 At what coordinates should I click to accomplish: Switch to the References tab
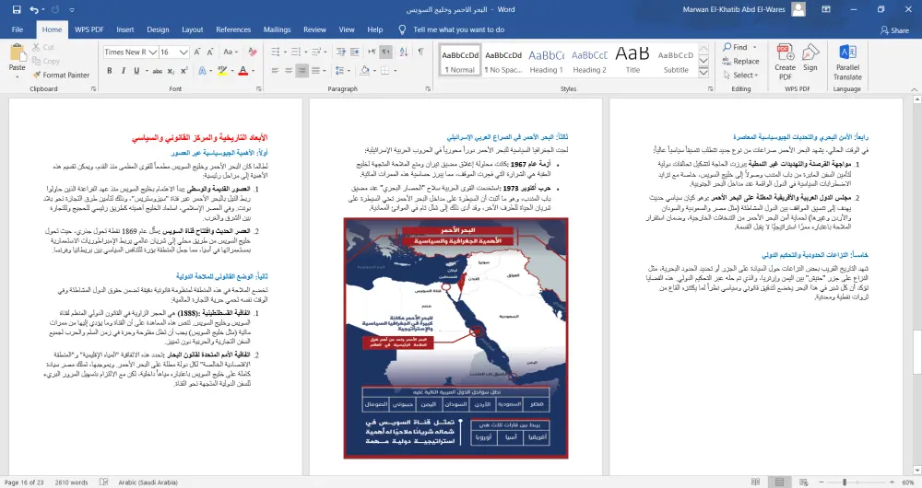pyautogui.click(x=233, y=29)
